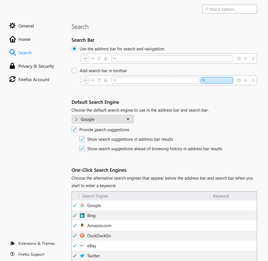Click the magnifier icon in Find in Options
The width and height of the screenshot is (268, 261).
(x=207, y=9)
